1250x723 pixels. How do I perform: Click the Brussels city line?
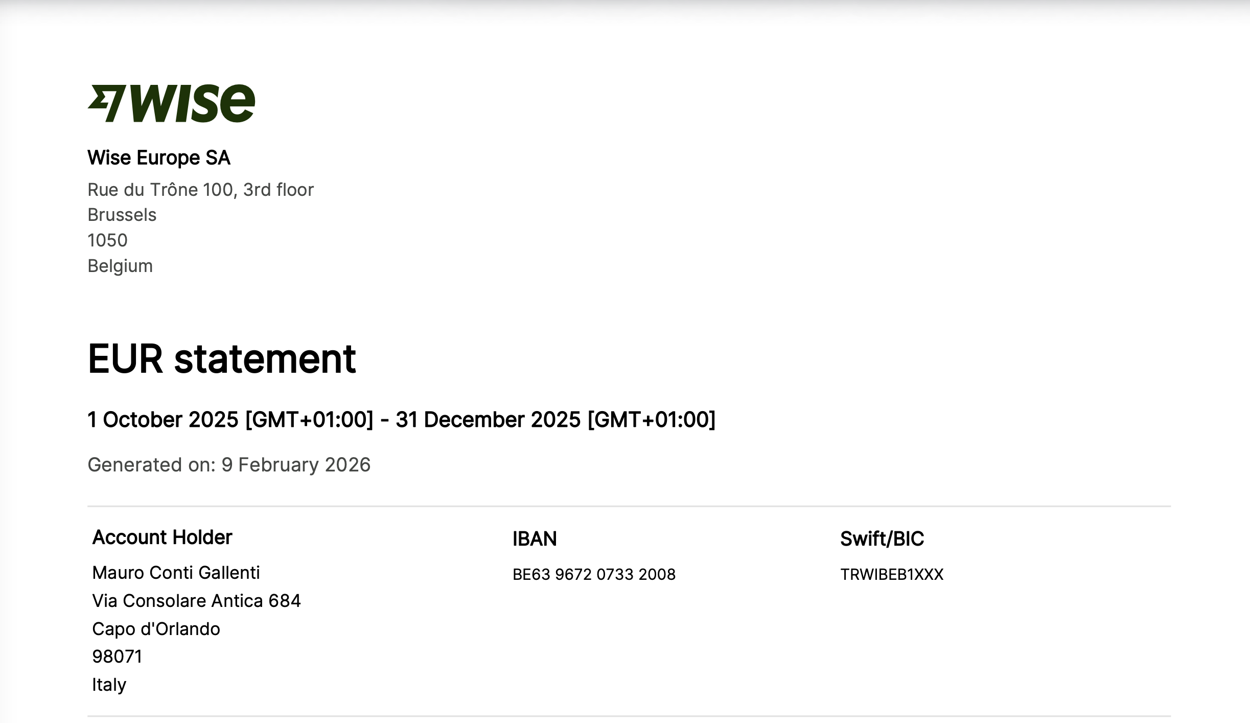coord(122,215)
